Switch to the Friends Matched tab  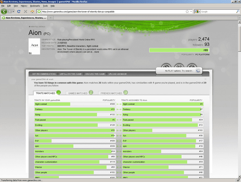[x=111, y=93]
